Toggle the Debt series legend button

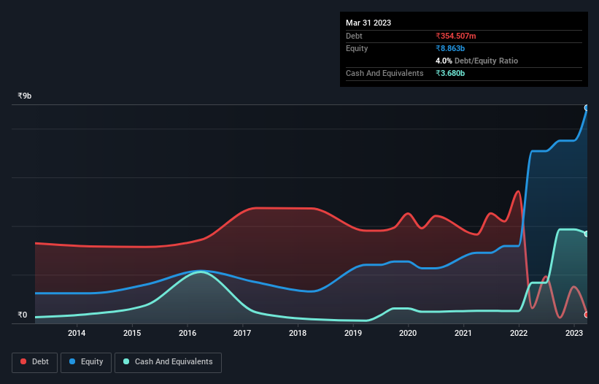click(35, 362)
